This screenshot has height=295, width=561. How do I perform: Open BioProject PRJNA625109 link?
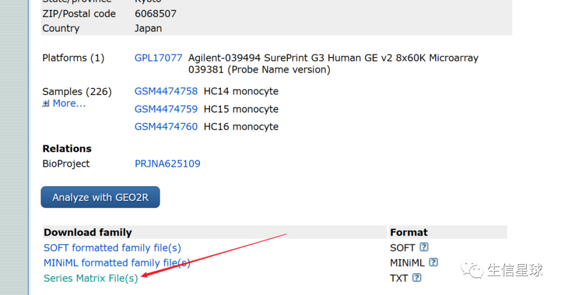[x=167, y=164]
